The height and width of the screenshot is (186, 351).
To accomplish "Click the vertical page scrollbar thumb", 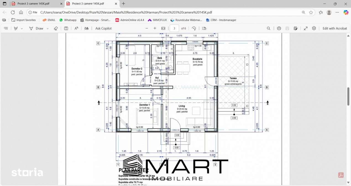I will pyautogui.click(x=349, y=96).
